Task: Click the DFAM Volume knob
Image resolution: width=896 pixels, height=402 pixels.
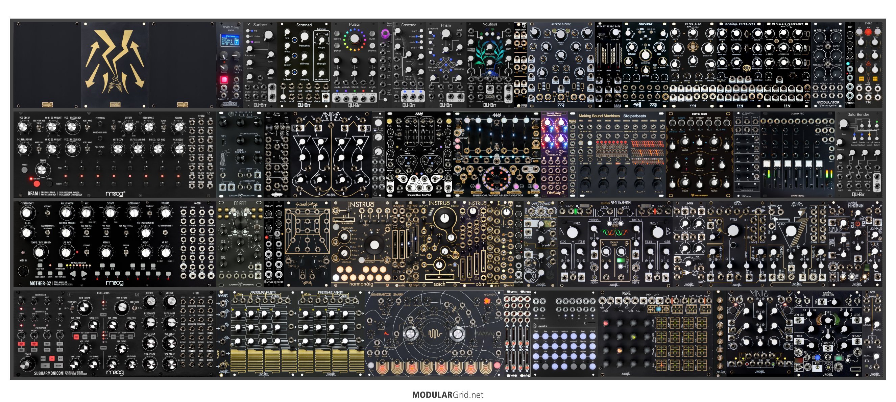Action: click(x=178, y=127)
